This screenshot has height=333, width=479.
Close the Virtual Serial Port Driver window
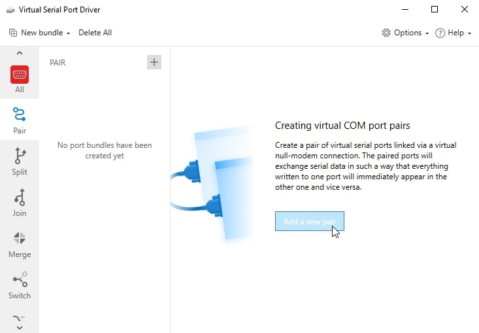(465, 9)
